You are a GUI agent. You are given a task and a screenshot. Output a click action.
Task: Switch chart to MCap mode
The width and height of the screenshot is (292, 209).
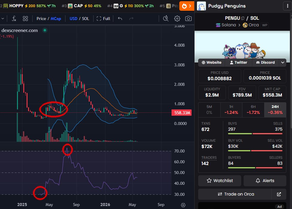(x=56, y=19)
